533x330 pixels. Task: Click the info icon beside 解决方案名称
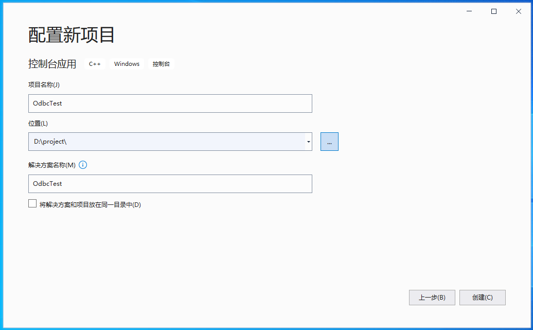pyautogui.click(x=83, y=165)
